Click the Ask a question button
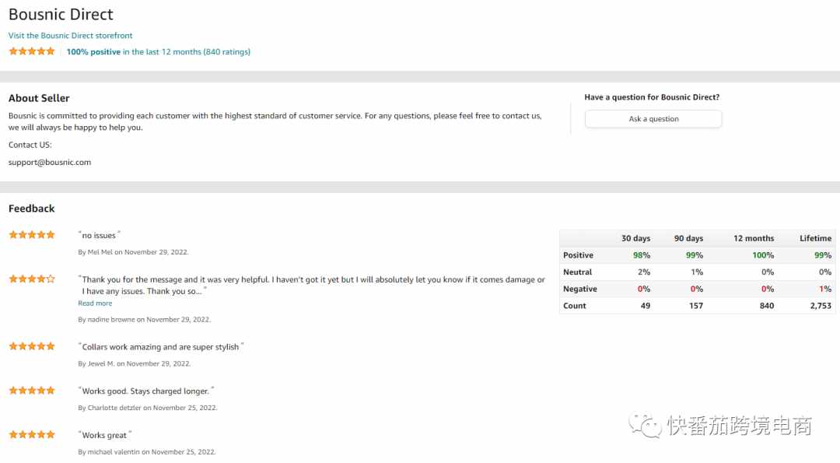This screenshot has width=840, height=463. [x=653, y=119]
